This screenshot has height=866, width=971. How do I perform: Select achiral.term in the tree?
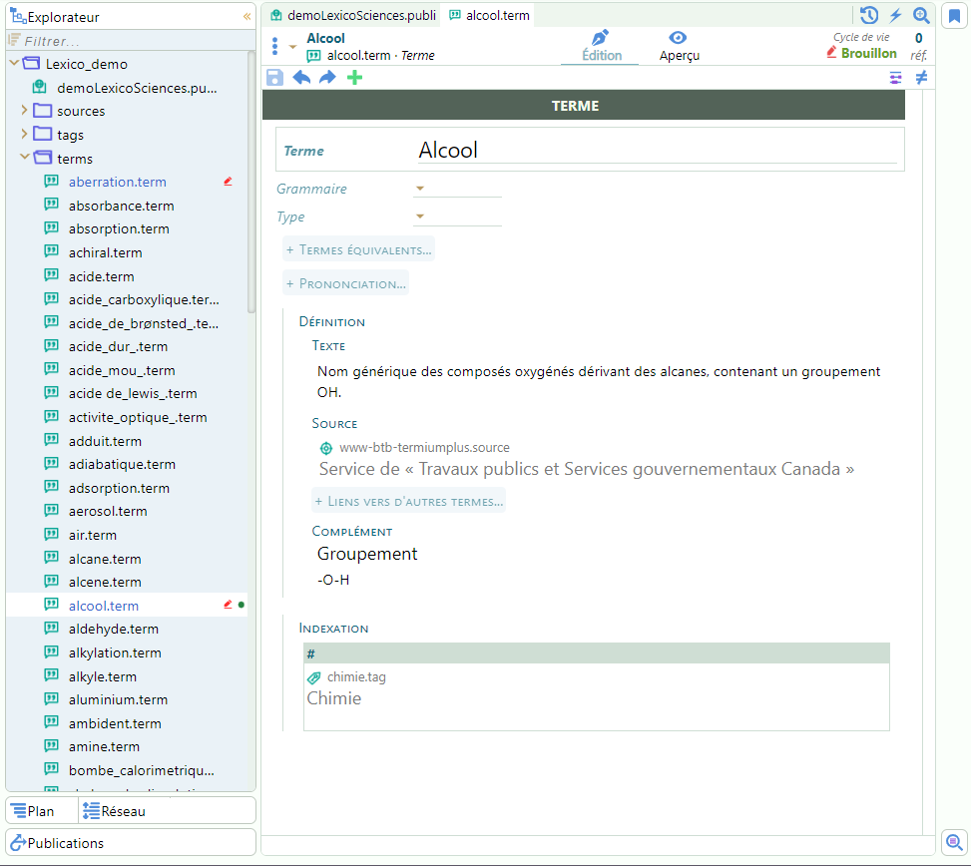(105, 252)
